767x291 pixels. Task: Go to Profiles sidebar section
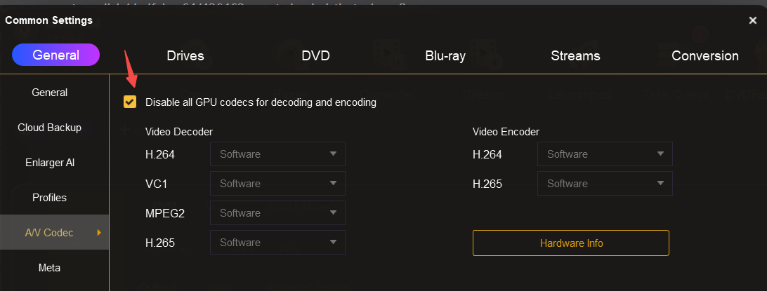point(50,198)
